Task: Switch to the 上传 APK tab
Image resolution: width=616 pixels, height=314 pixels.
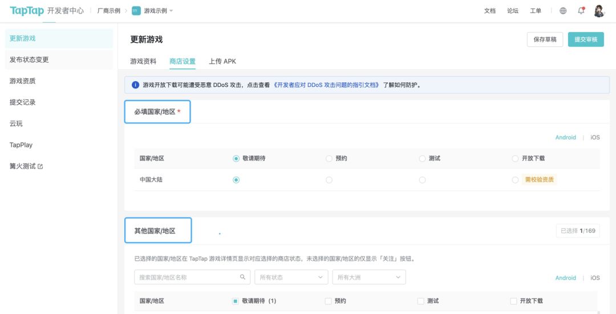Action: [x=222, y=62]
